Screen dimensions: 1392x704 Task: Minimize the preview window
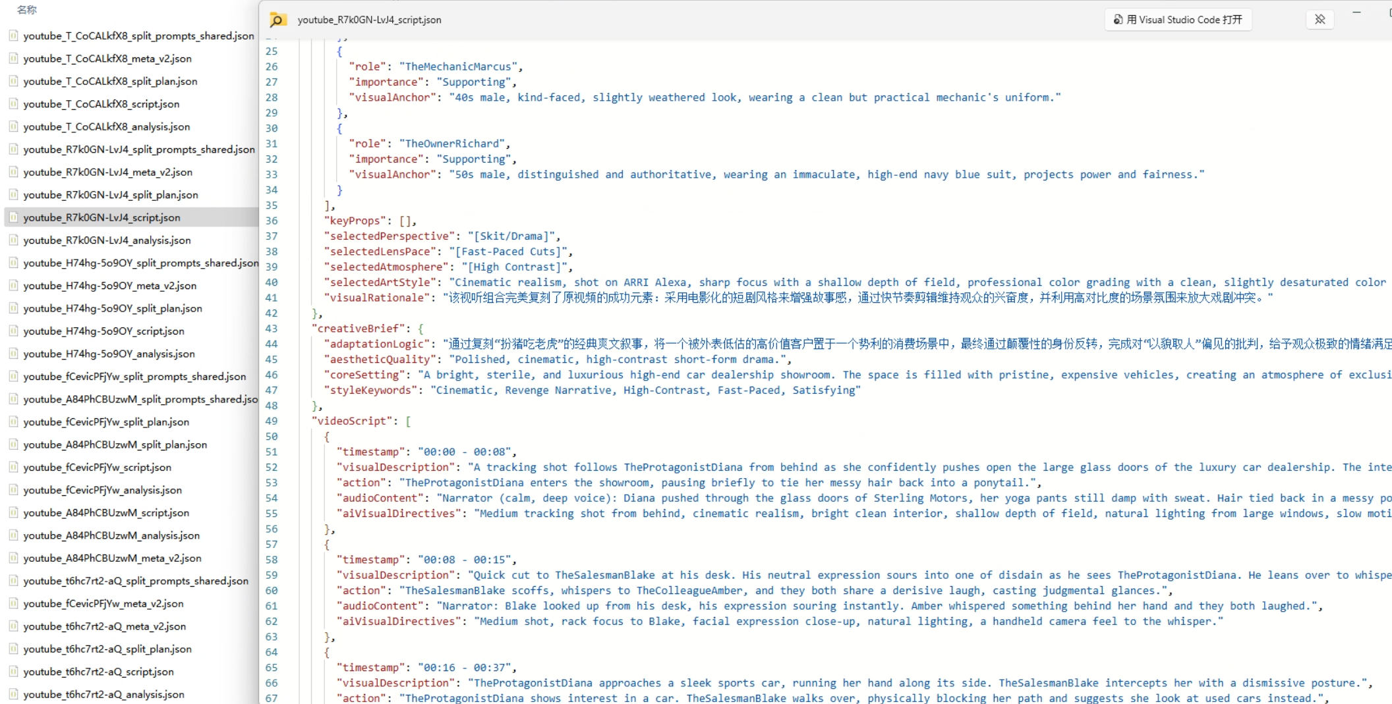[1356, 13]
